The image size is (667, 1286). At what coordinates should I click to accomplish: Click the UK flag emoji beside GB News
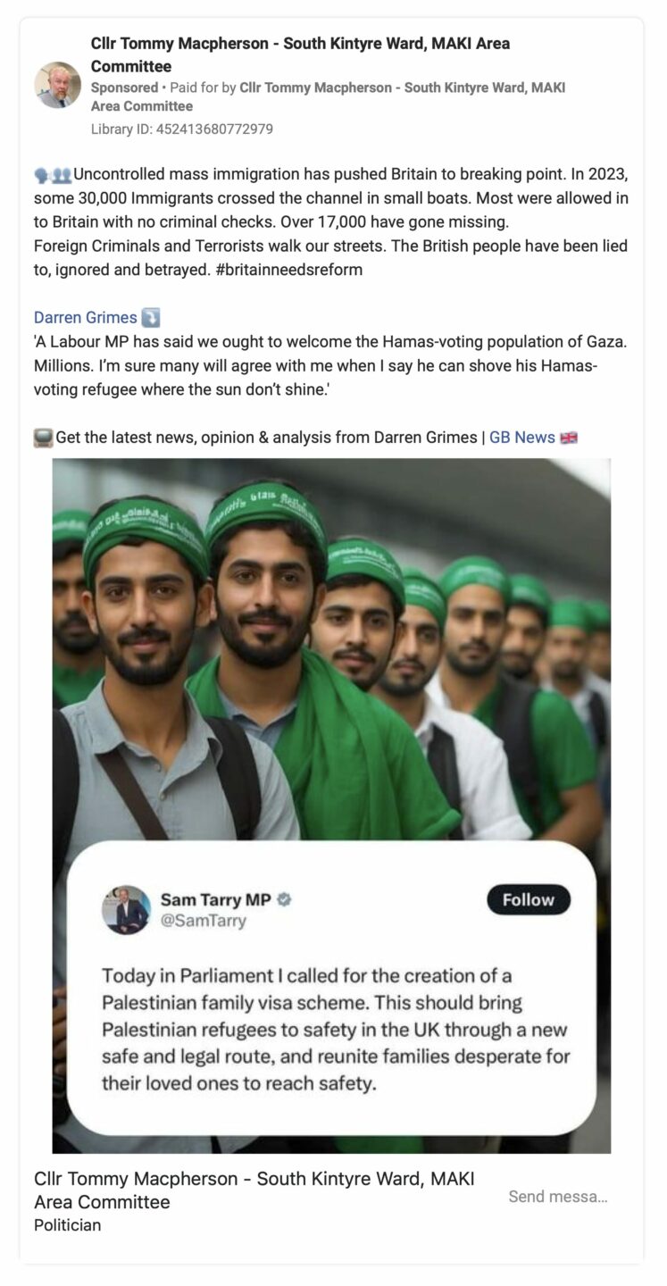click(x=571, y=438)
